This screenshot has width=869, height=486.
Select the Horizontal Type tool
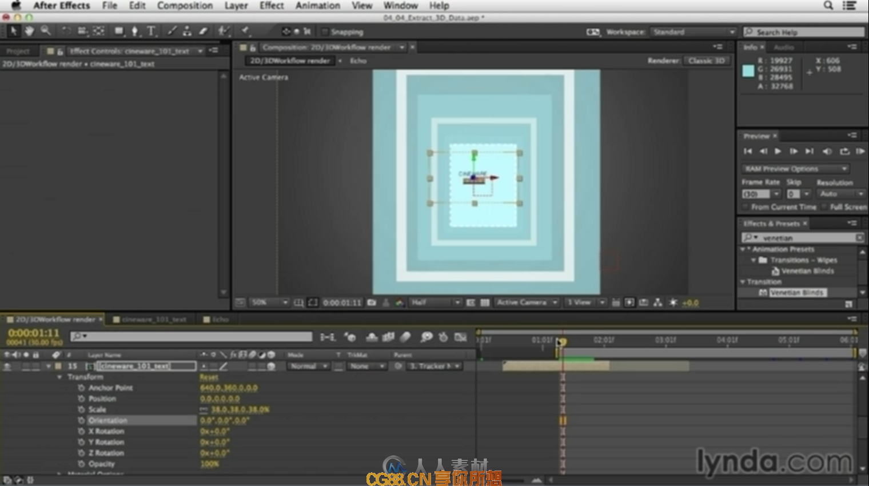pos(151,31)
